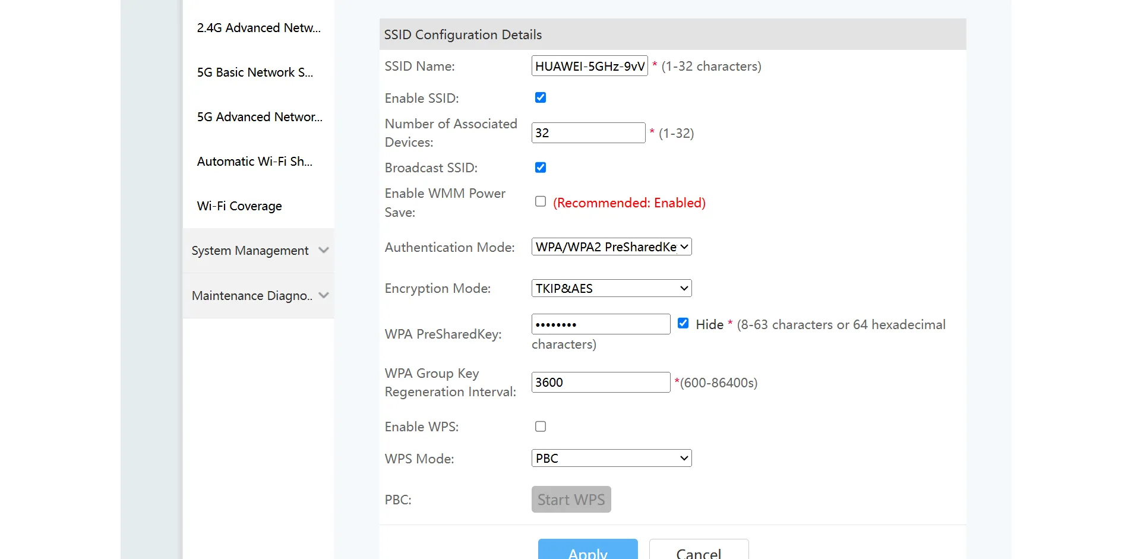Expand the Maintenance Diagnosis section chevron
The height and width of the screenshot is (559, 1131).
323,295
